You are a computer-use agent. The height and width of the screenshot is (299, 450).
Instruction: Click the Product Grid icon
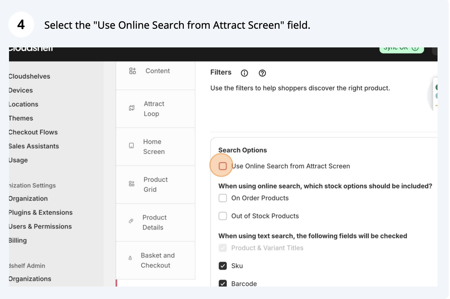pyautogui.click(x=132, y=184)
